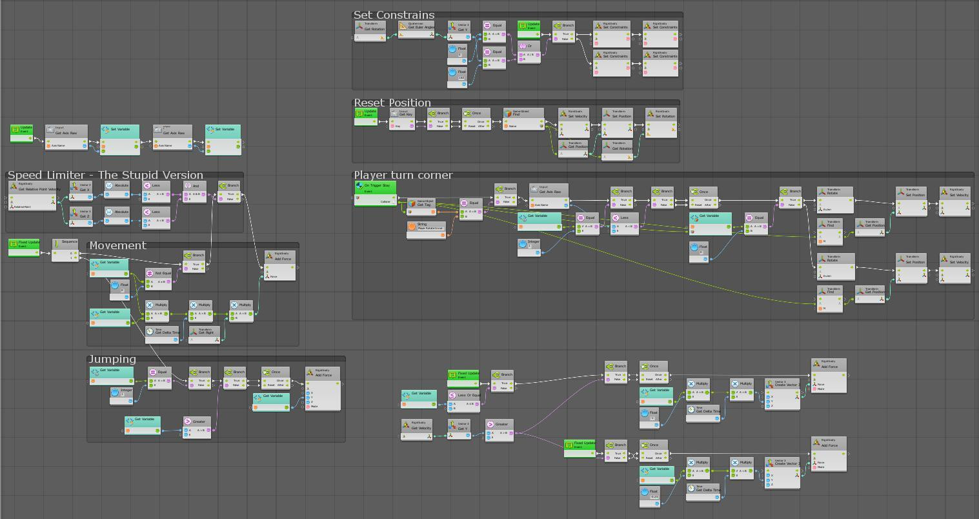
Task: Select the Set Constrains group title
Action: tap(394, 15)
